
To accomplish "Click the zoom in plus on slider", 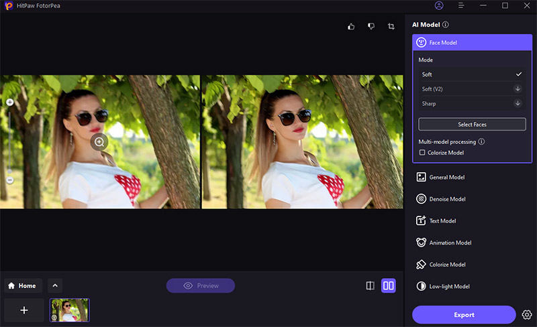I will [x=9, y=103].
